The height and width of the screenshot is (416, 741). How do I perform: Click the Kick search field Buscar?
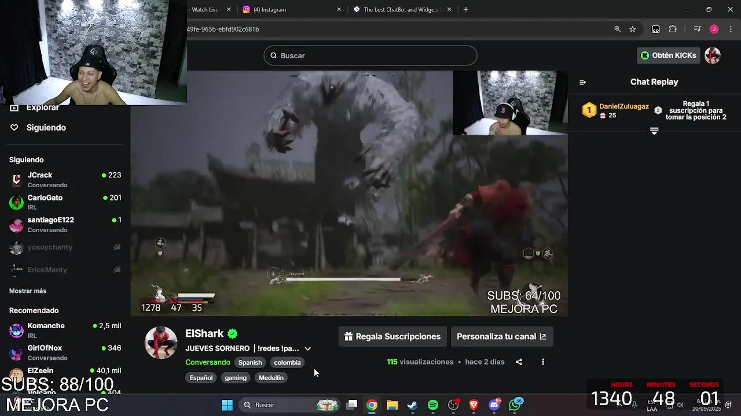tap(370, 55)
